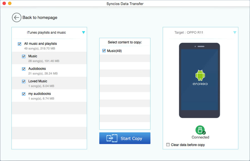The width and height of the screenshot is (250, 161).
Task: Click the Audiobooks label
Action: pos(37,69)
